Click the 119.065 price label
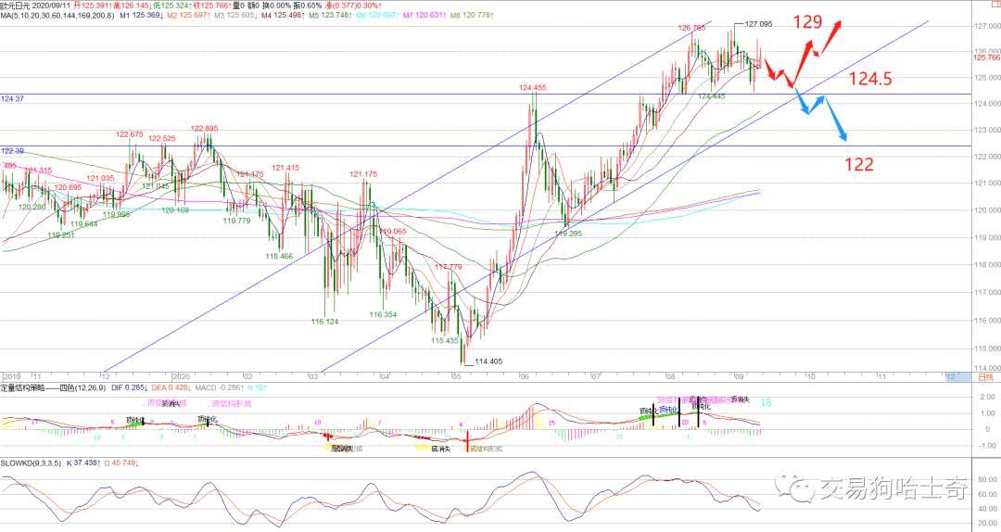 pos(393,231)
